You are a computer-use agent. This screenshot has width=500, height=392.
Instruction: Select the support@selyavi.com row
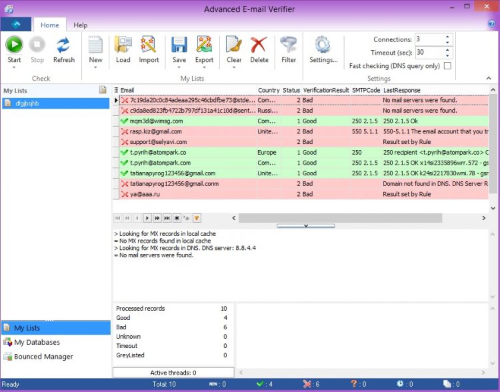(x=301, y=142)
